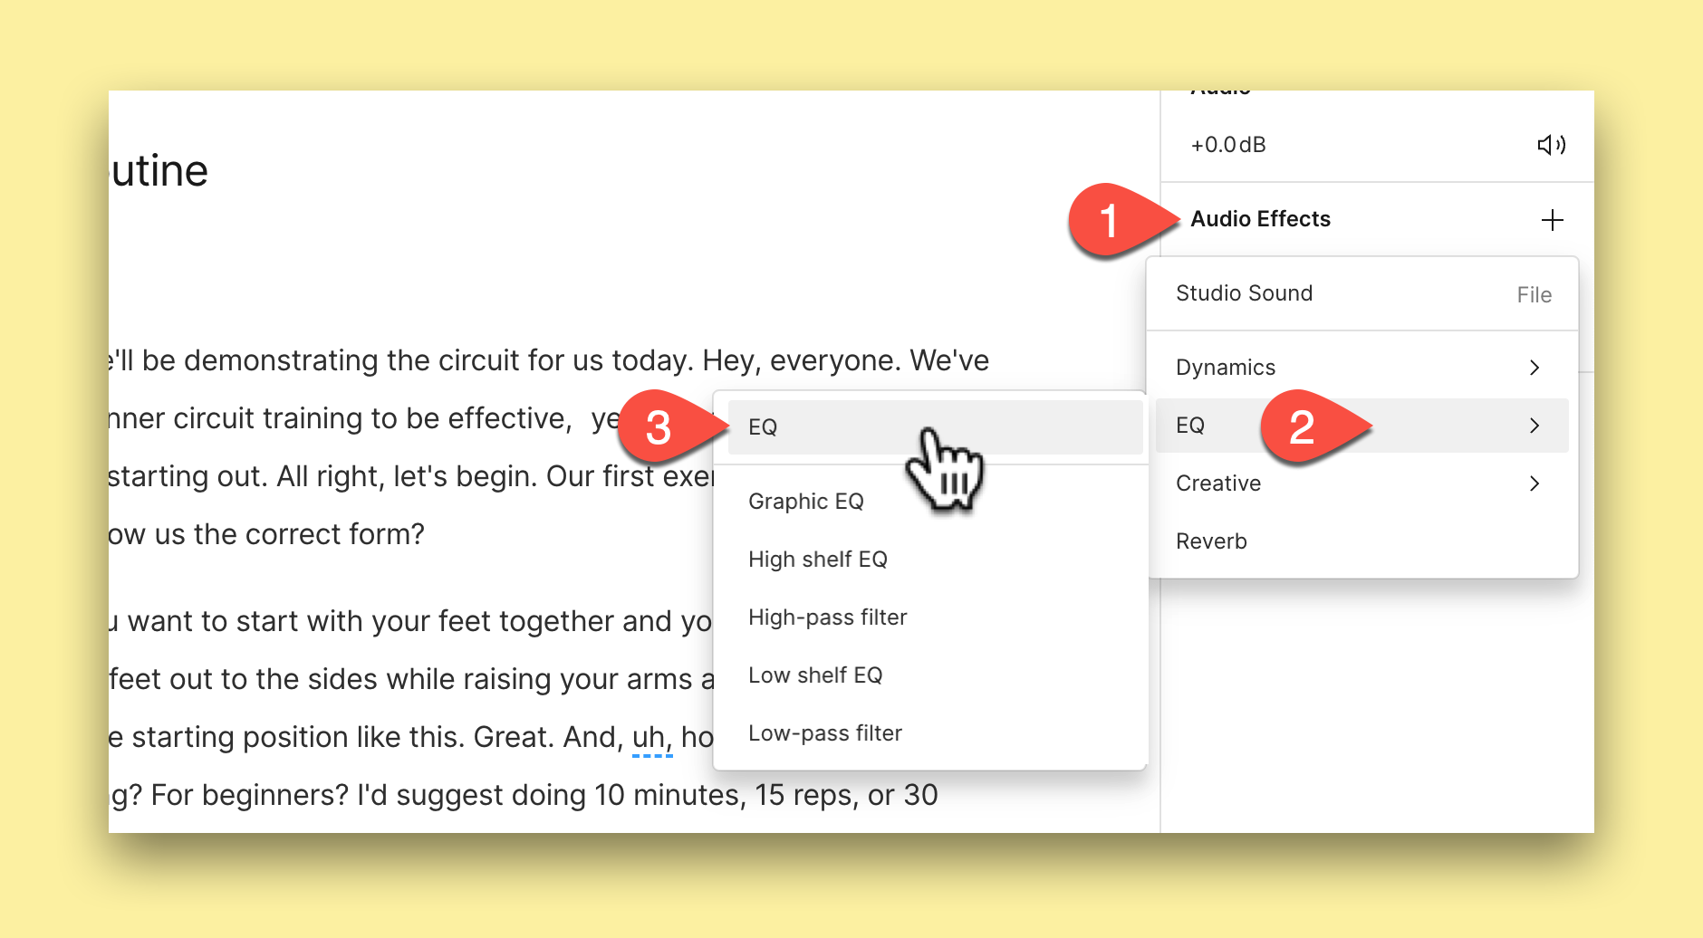Click the Audio Effects heading

tap(1260, 219)
